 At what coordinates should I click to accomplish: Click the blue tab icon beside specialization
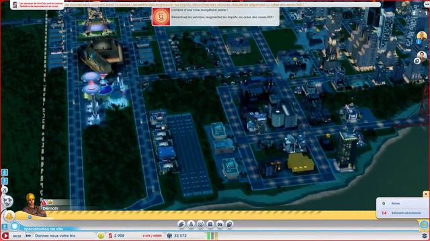click(5, 226)
